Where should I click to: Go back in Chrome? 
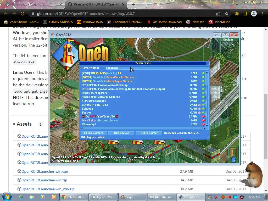(6, 14)
